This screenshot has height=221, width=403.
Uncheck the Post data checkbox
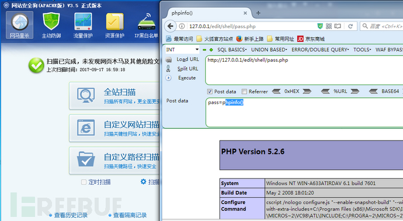(x=210, y=92)
